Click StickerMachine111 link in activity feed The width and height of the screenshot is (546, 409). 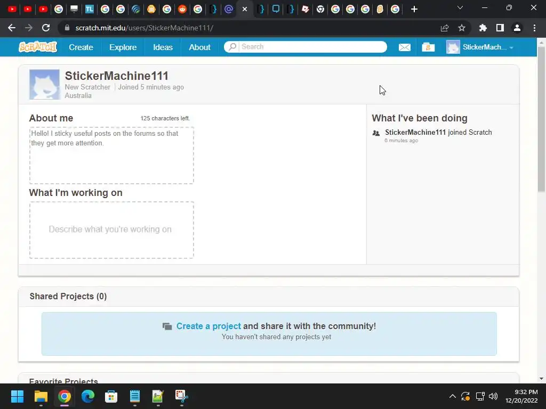click(415, 132)
